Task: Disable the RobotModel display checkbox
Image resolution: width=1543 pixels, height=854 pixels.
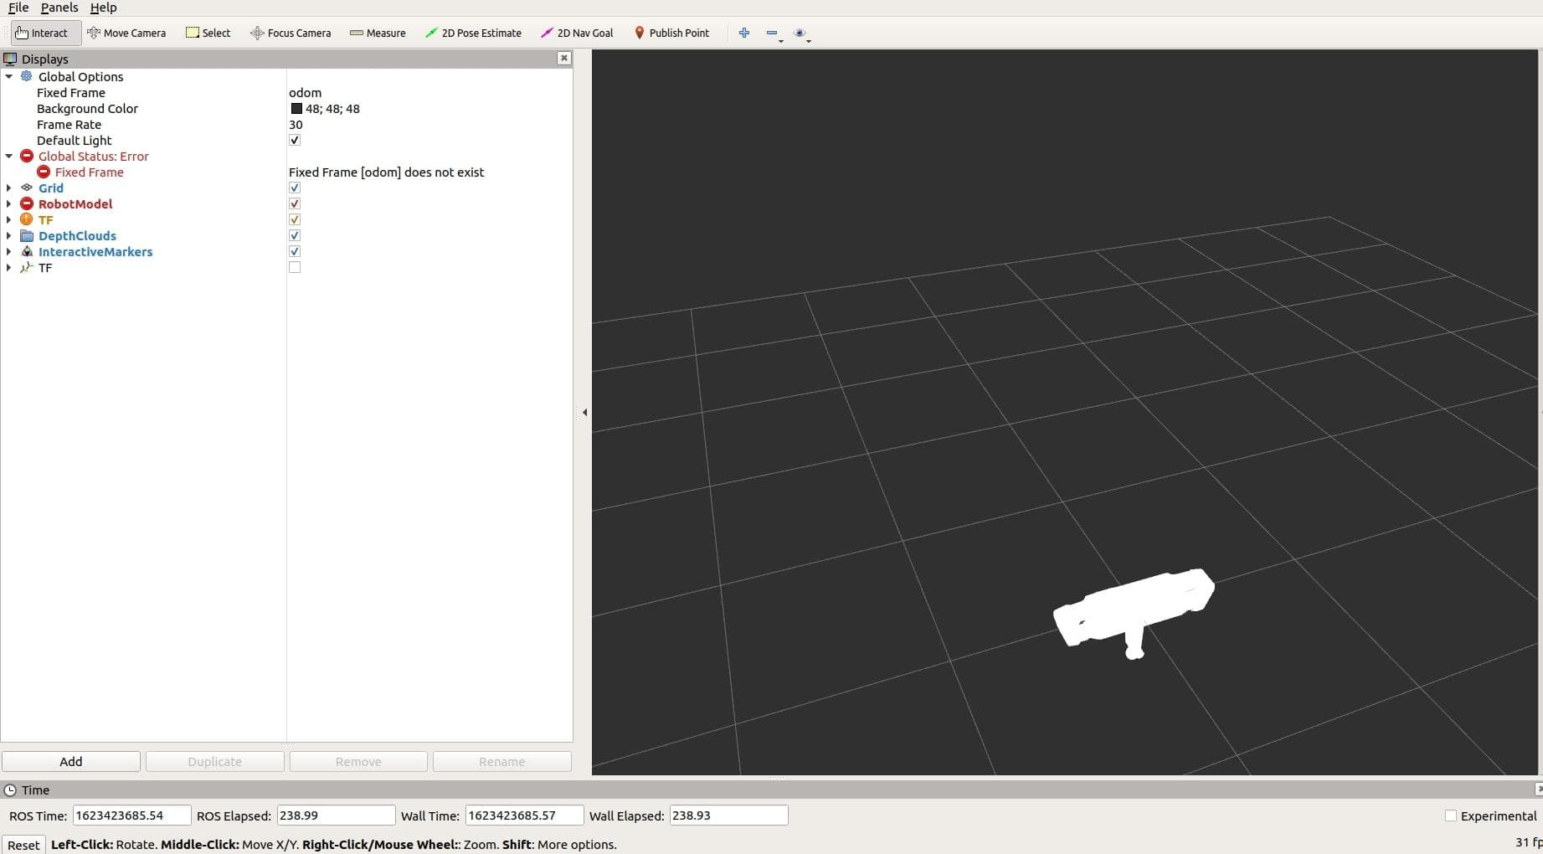Action: (295, 203)
